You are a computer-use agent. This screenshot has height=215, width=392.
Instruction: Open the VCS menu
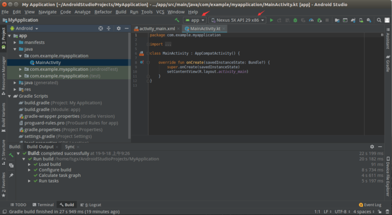[160, 12]
